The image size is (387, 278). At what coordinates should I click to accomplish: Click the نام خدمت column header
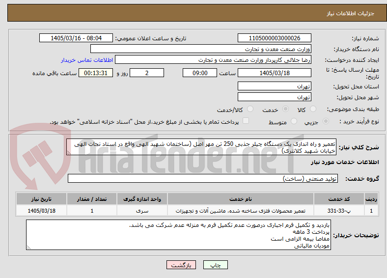[x=241, y=199]
